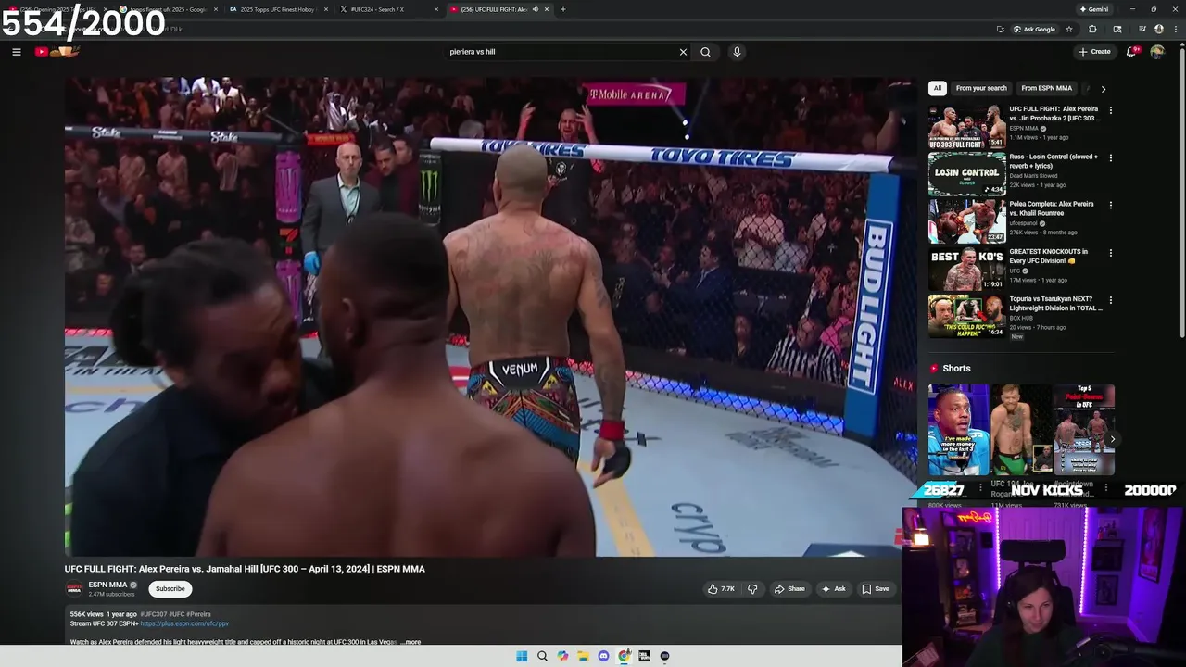Open Windows Start menu
The image size is (1186, 667).
point(522,656)
